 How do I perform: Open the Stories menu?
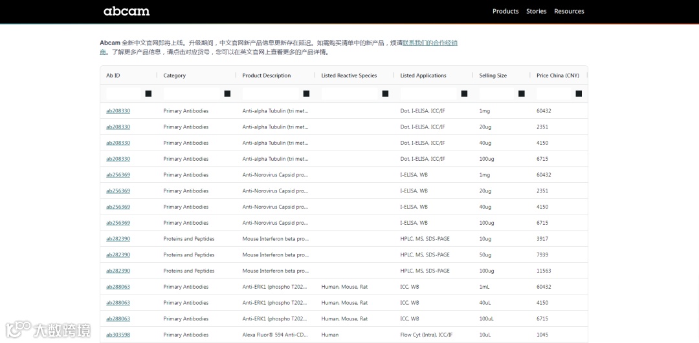[x=537, y=11]
